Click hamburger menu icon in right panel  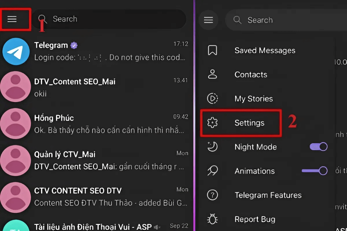click(208, 20)
